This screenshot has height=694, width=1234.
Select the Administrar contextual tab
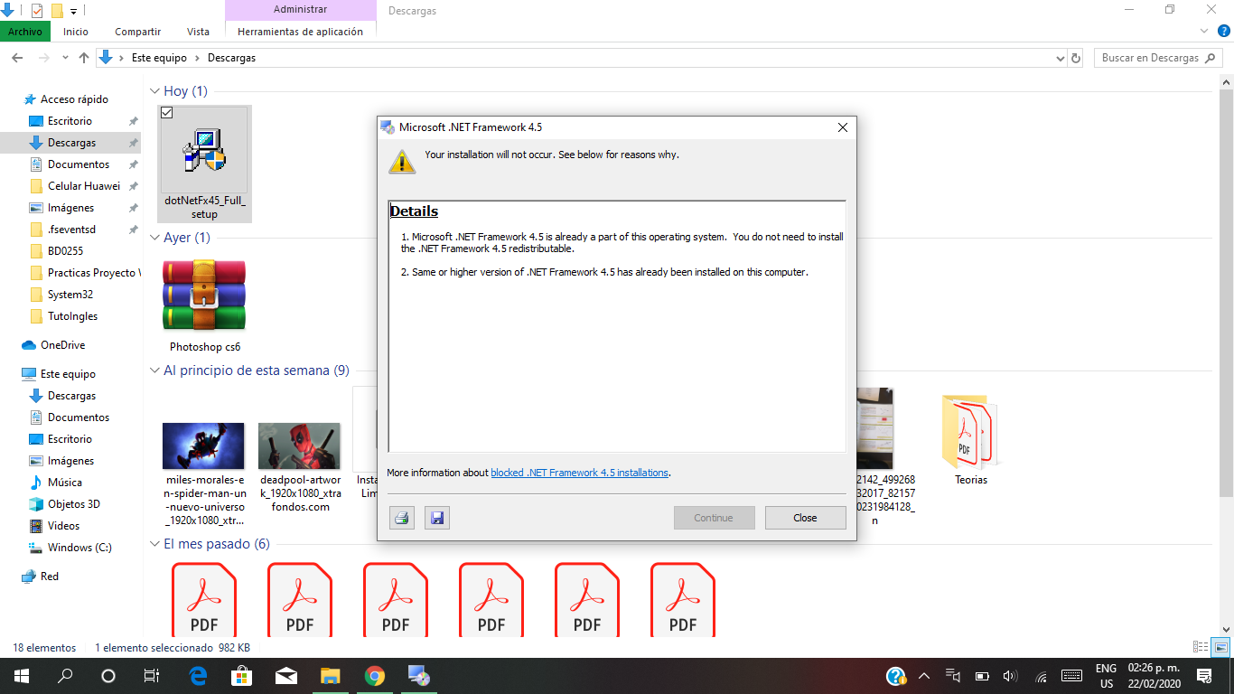300,10
